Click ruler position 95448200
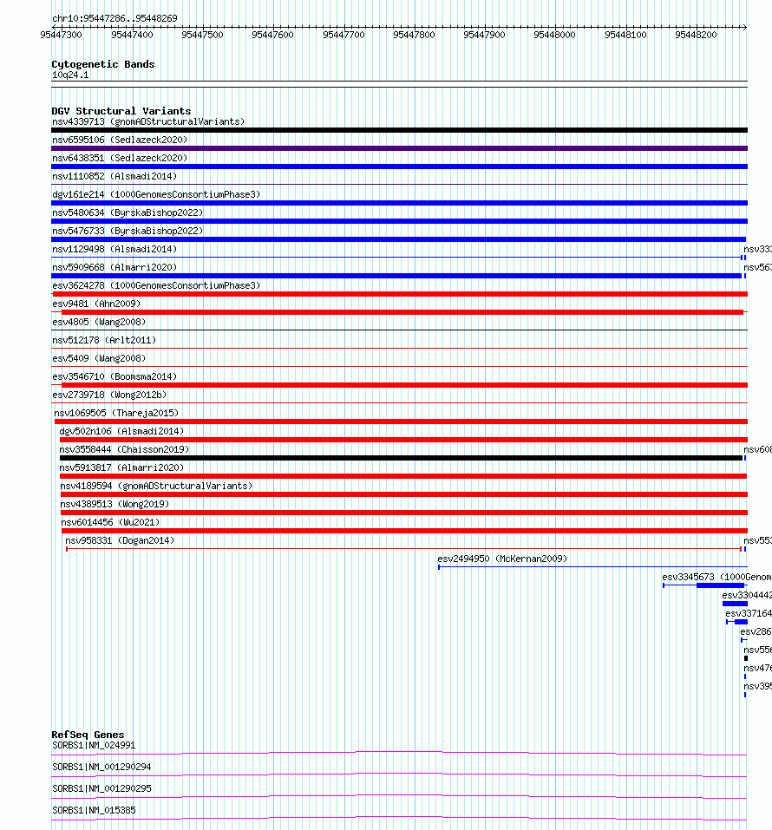The image size is (772, 830). point(697,35)
